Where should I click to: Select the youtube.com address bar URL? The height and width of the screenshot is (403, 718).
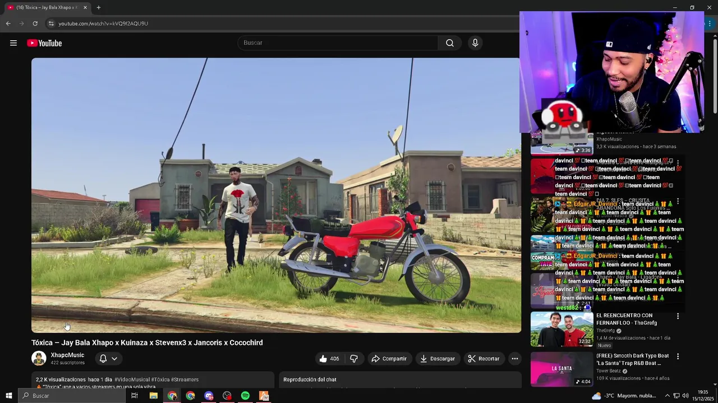(103, 24)
